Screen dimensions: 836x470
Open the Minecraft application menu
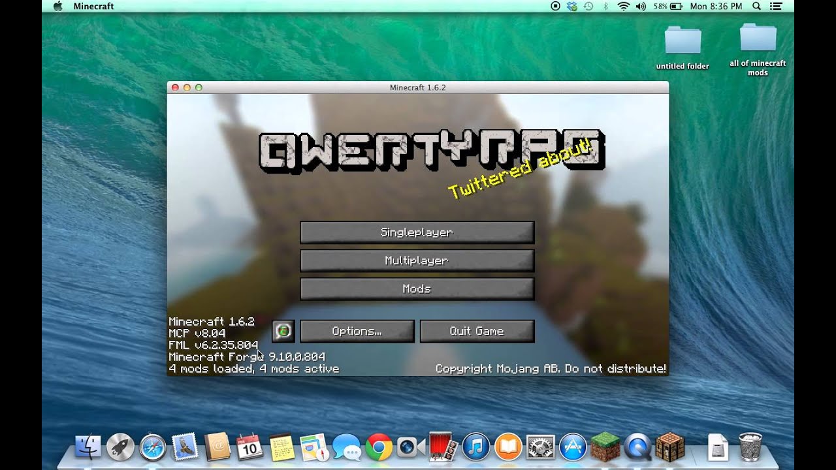tap(93, 7)
